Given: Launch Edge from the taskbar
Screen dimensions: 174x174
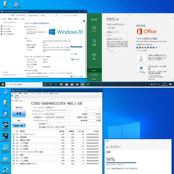Looking at the screenshot, I should [x=56, y=85].
